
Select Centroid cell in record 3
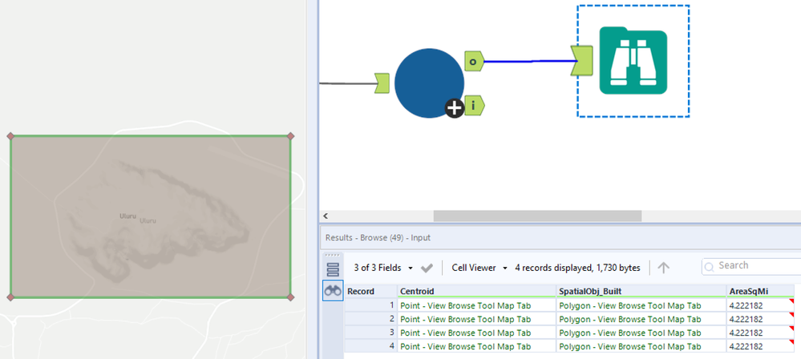pos(476,333)
